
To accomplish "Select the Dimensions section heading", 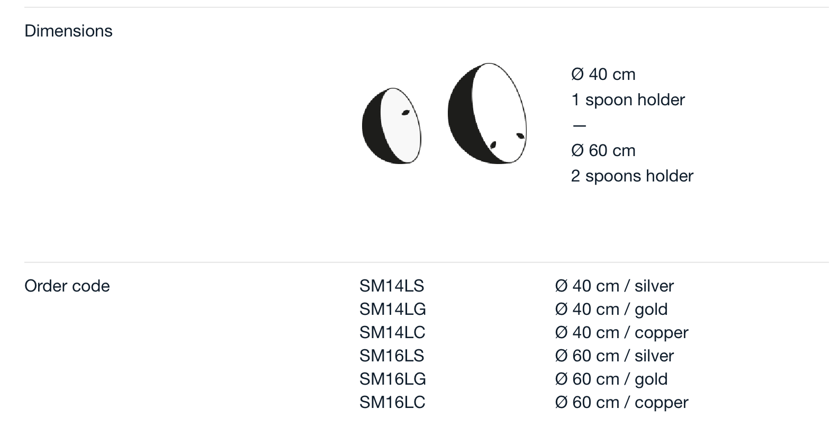I will click(x=68, y=31).
